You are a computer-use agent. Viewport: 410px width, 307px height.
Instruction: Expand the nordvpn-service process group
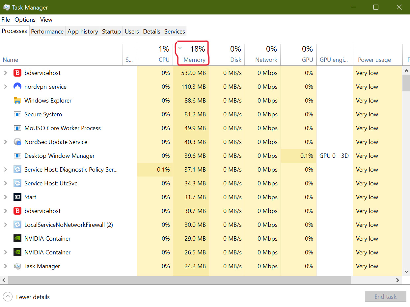pyautogui.click(x=5, y=87)
